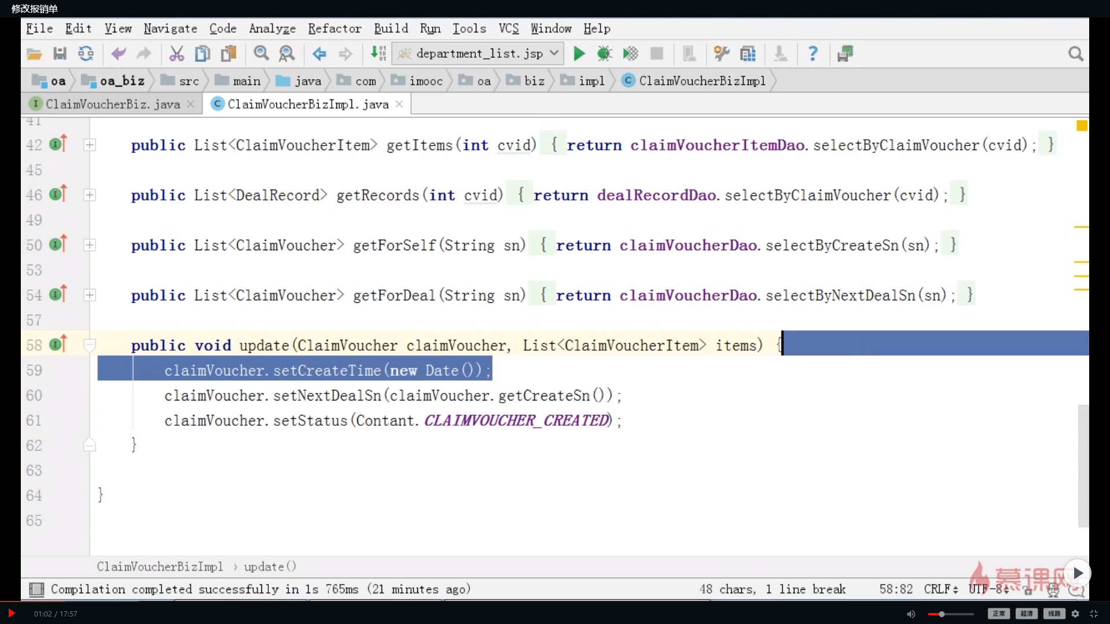The height and width of the screenshot is (624, 1110).
Task: Click the large circular play overlay button
Action: 1077,573
